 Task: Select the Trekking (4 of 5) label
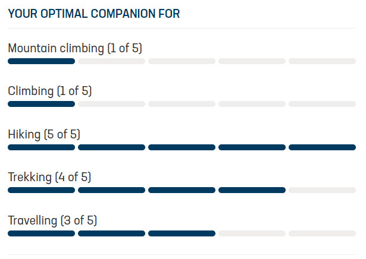pyautogui.click(x=49, y=177)
